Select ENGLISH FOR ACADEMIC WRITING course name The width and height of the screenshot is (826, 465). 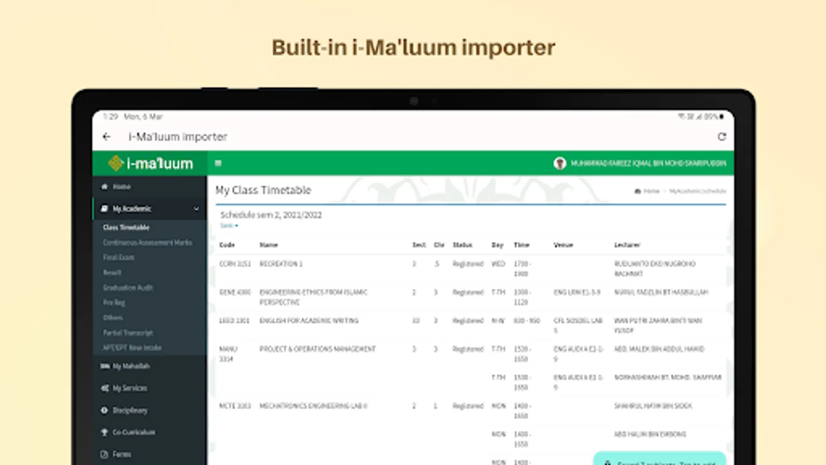point(309,321)
